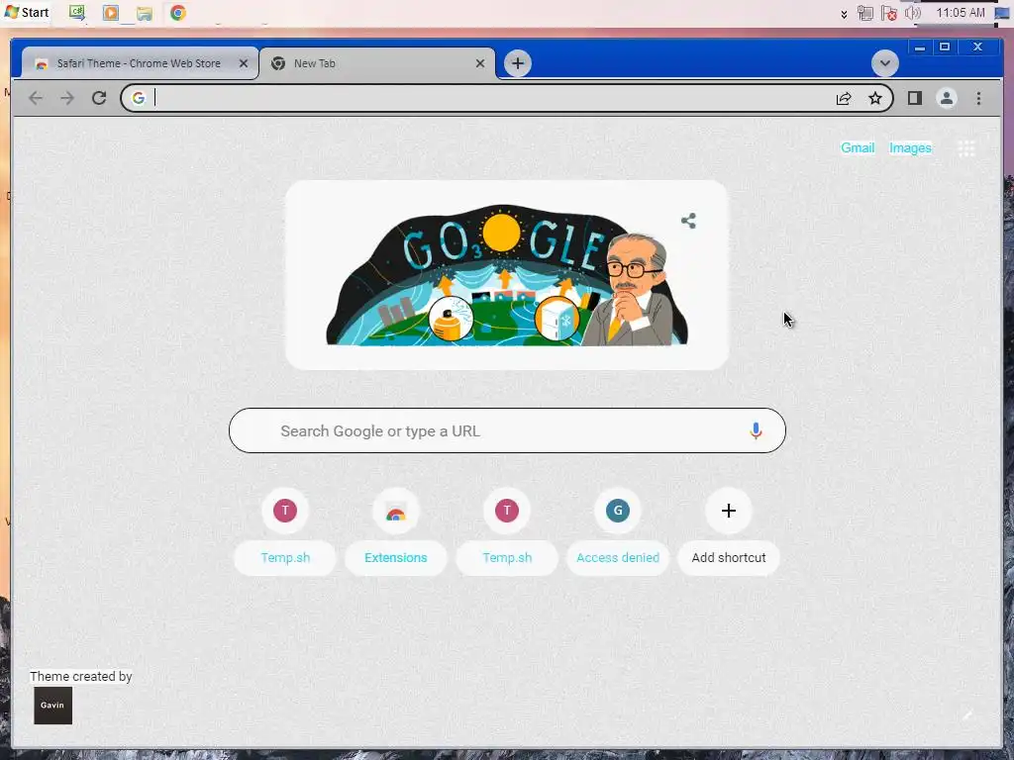Click the Google G icon in address bar
This screenshot has width=1014, height=760.
tap(139, 98)
